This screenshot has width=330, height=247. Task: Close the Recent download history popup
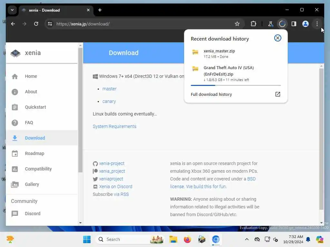277,38
